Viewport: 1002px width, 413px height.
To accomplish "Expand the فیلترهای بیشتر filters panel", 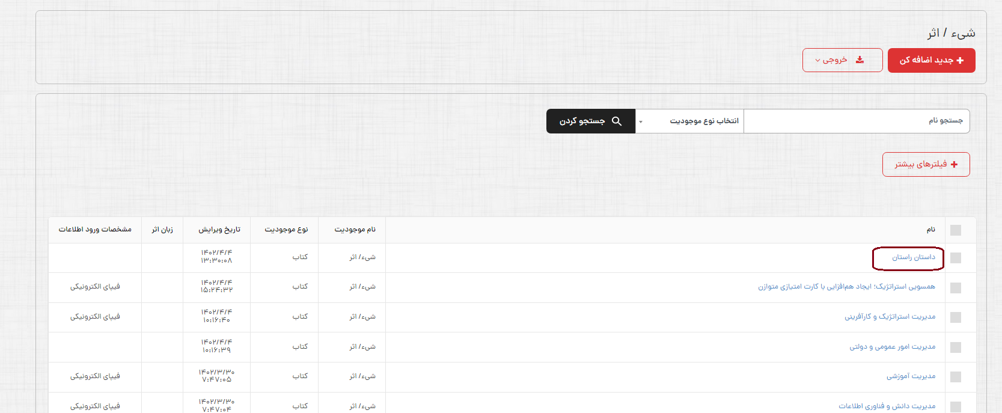I will (926, 165).
